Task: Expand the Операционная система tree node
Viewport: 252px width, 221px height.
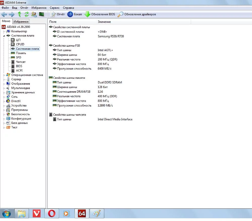Action: tap(4, 75)
